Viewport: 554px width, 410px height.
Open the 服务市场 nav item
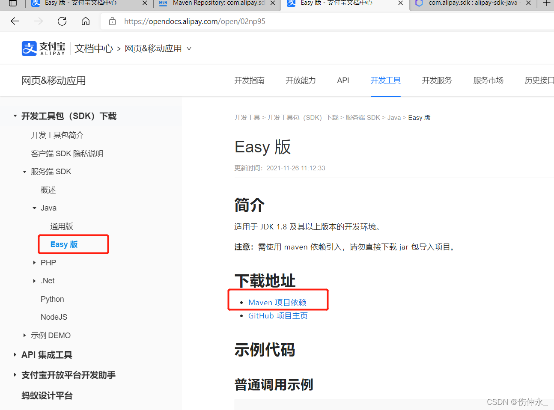(488, 80)
